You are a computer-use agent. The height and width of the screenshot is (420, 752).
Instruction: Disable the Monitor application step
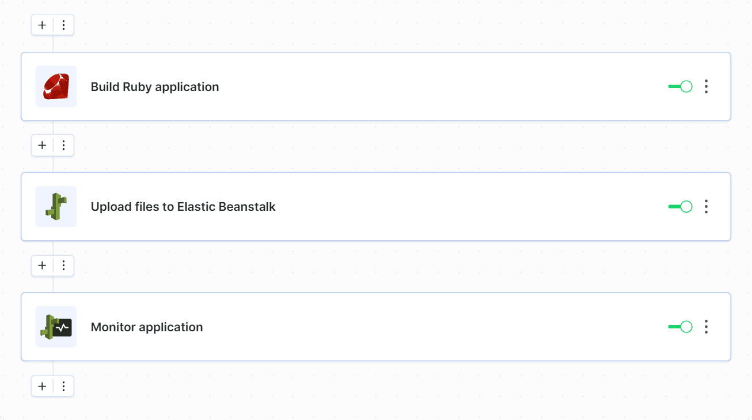click(680, 327)
